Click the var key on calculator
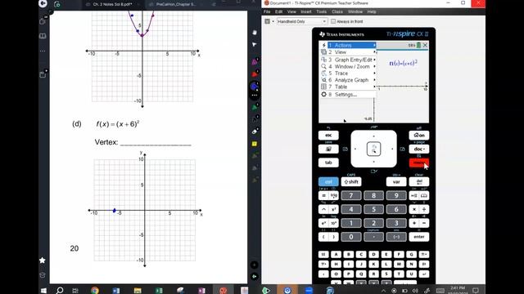524x294 pixels. click(396, 181)
